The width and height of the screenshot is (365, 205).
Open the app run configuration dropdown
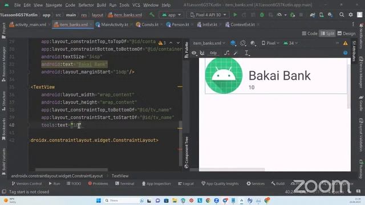pyautogui.click(x=171, y=15)
